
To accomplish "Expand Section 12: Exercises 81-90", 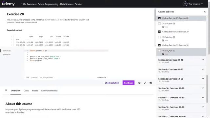I will 181,108.
